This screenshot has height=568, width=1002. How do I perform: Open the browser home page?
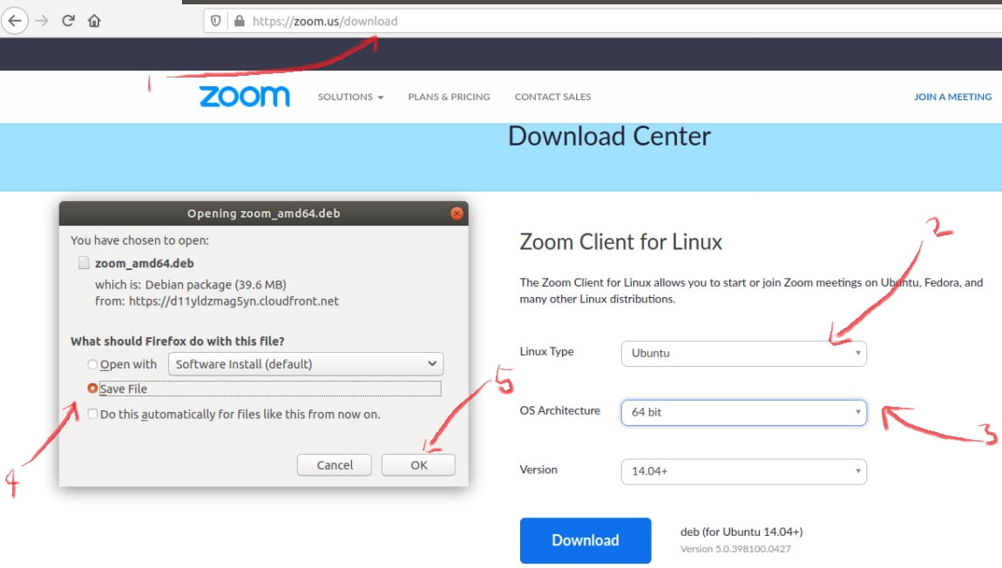tap(96, 20)
